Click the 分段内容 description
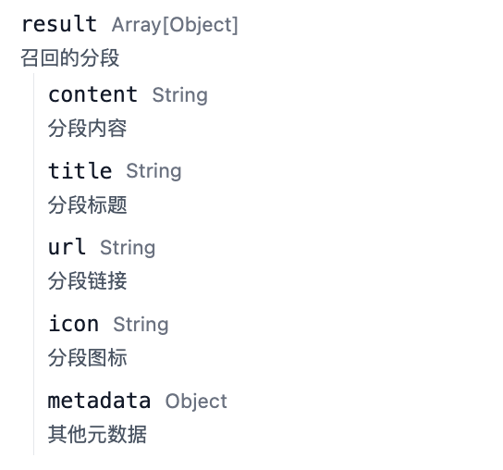Viewport: 503px width, 470px height. tap(88, 129)
